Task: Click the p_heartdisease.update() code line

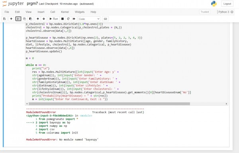Action: (x=44, y=51)
